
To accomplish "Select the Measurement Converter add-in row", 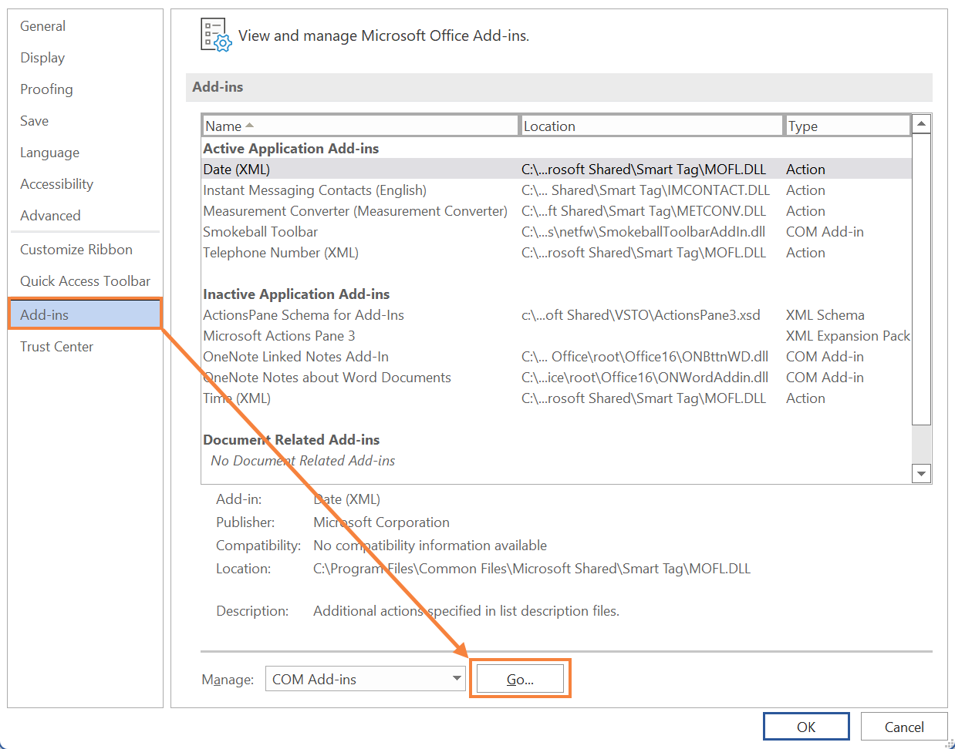I will [x=556, y=211].
